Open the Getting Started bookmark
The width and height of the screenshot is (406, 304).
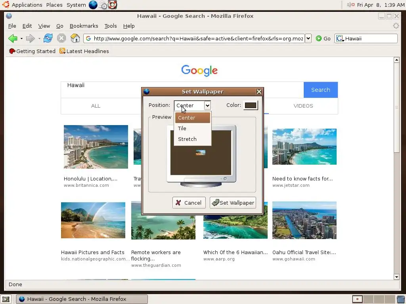[32, 51]
